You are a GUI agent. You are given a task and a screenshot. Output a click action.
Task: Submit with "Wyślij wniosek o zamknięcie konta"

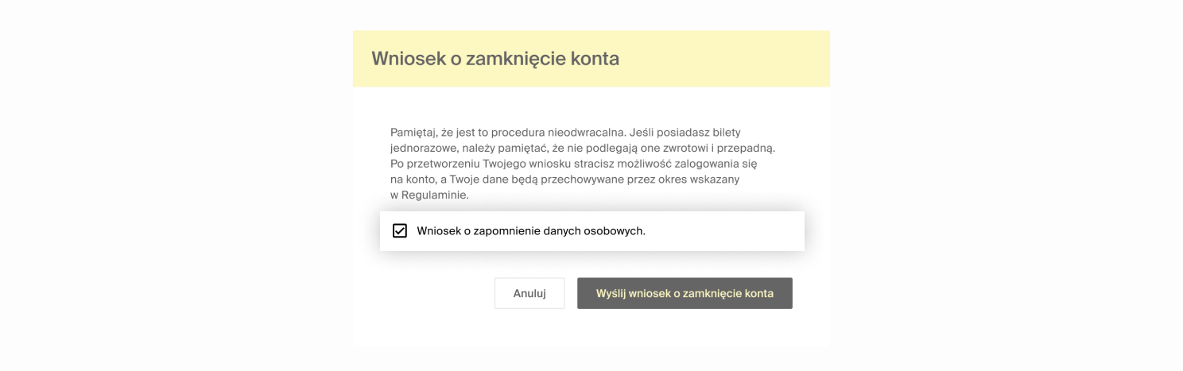coord(685,293)
